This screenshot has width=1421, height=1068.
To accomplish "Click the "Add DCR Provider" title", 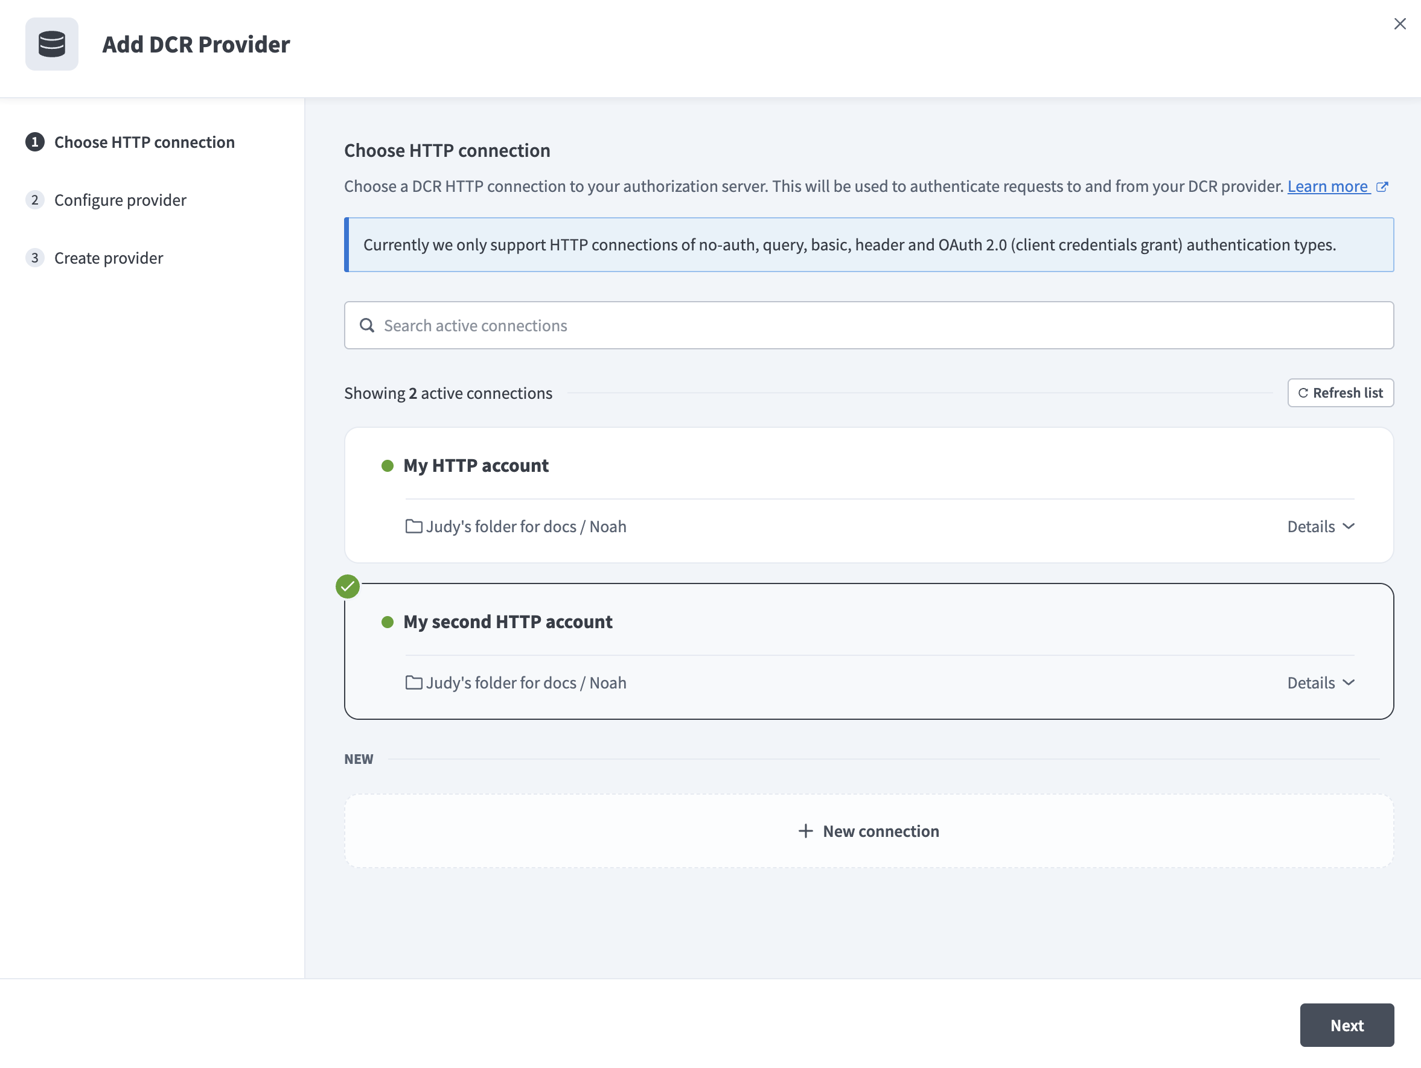I will click(x=196, y=44).
